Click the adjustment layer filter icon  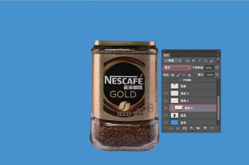(193, 61)
